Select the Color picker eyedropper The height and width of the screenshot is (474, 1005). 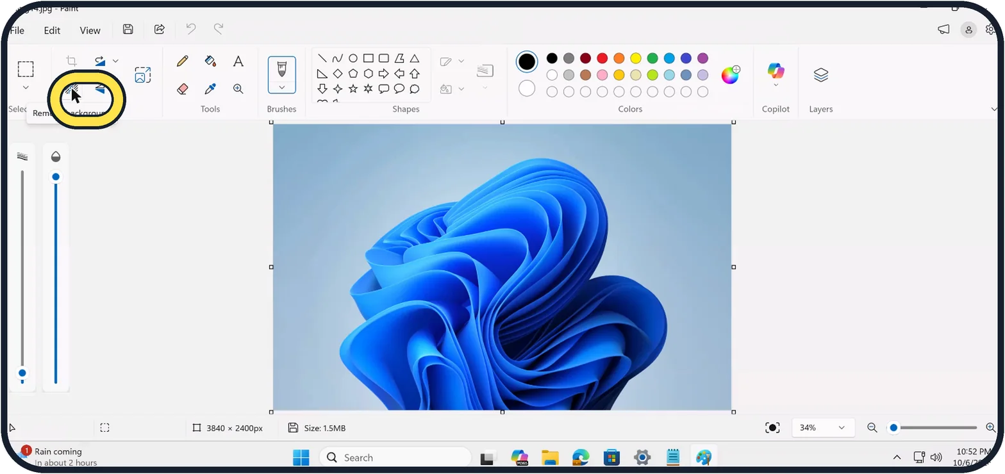210,89
